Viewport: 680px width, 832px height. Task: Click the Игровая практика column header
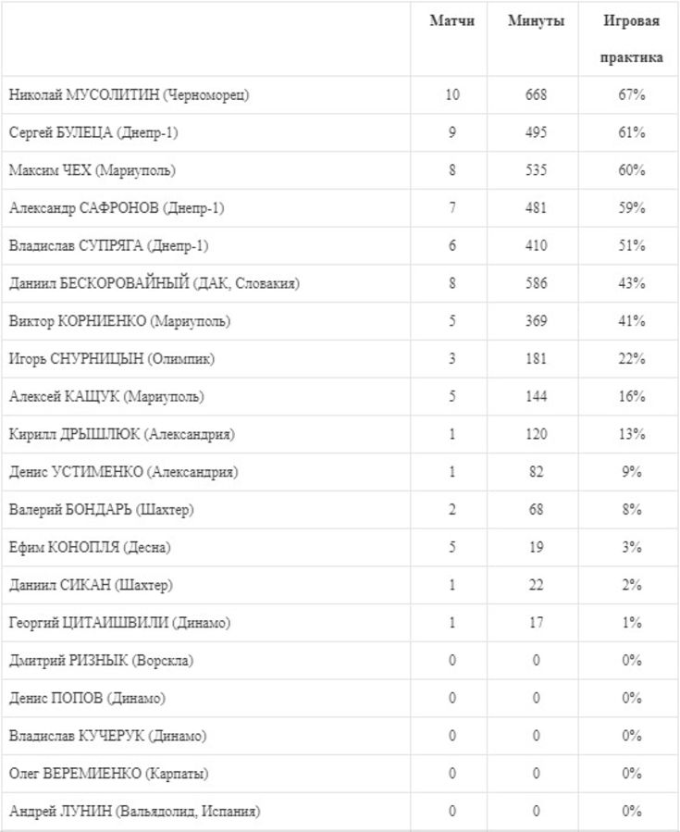coord(631,38)
